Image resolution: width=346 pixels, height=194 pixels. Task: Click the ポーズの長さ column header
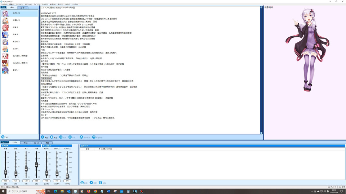(x=105, y=149)
